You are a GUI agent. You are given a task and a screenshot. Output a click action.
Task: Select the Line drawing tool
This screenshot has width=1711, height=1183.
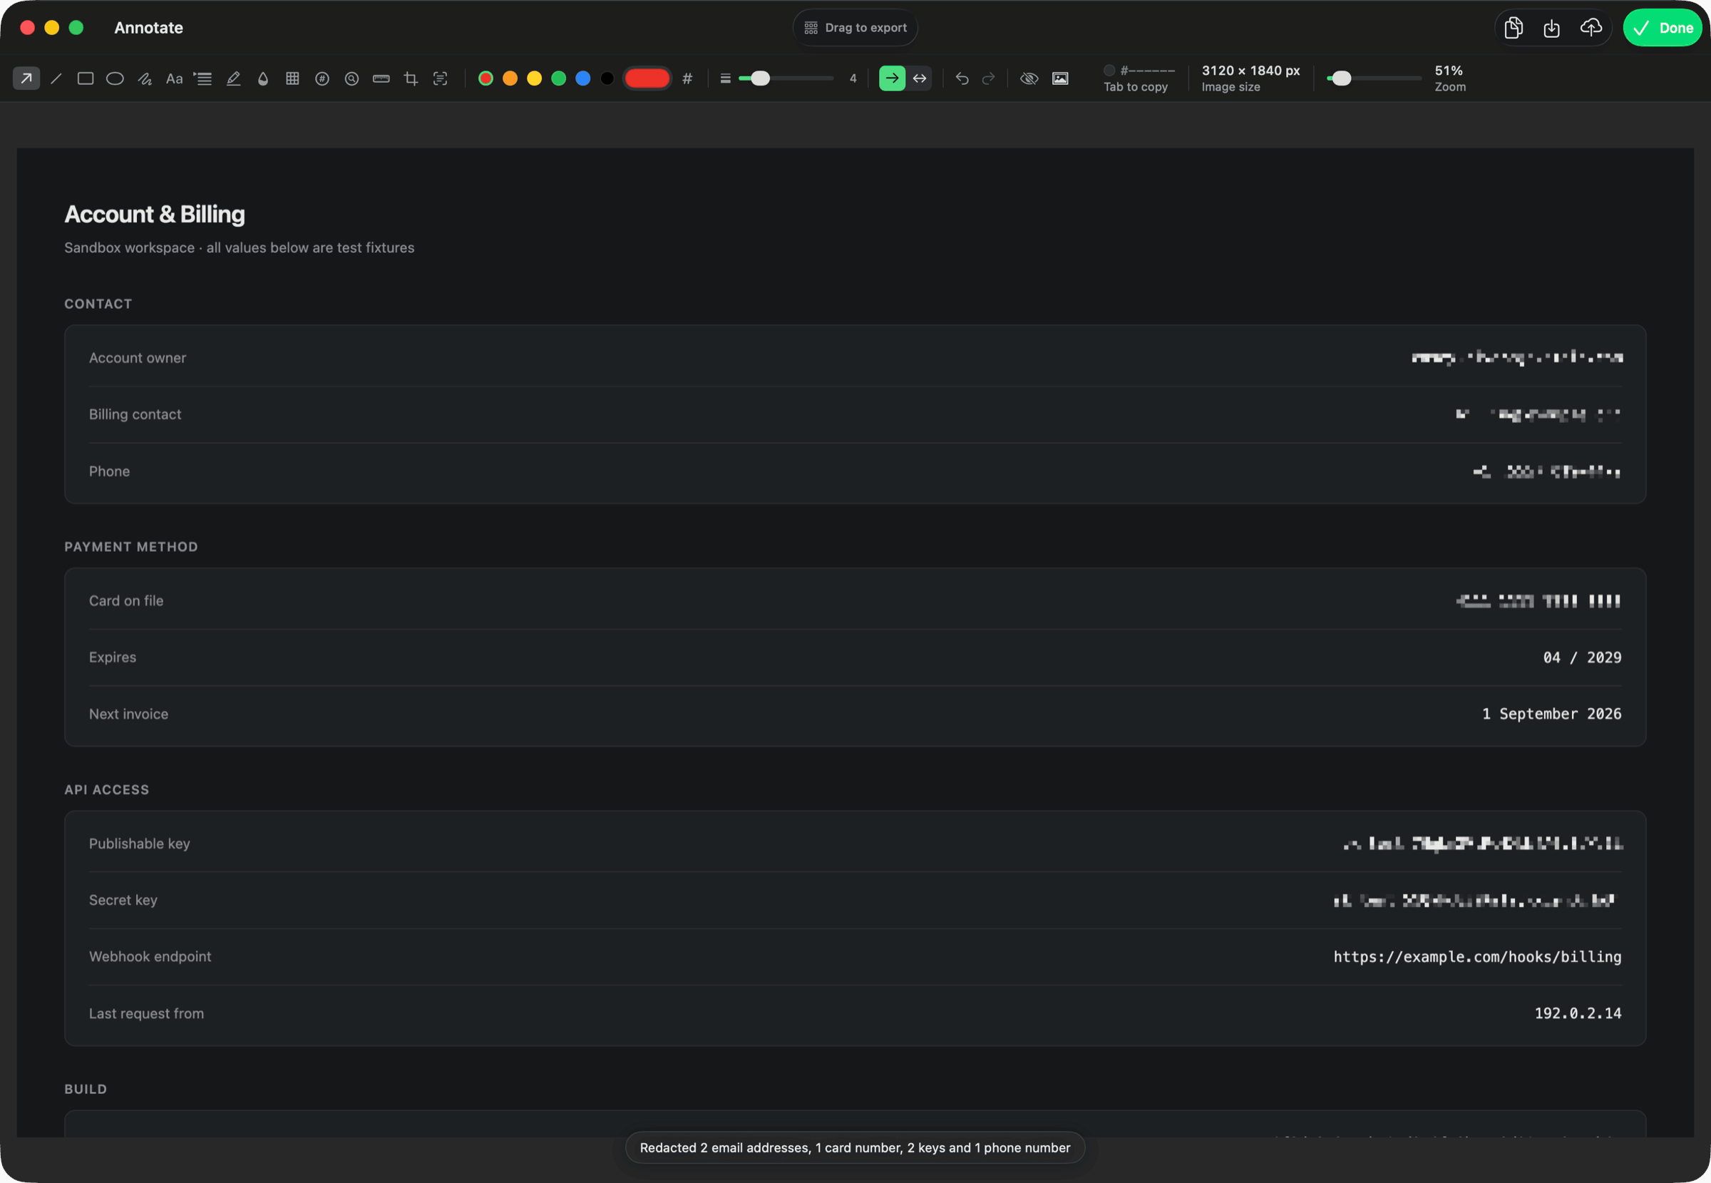[x=56, y=78]
